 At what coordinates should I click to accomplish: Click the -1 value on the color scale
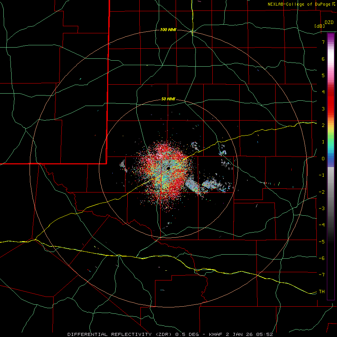(322, 175)
